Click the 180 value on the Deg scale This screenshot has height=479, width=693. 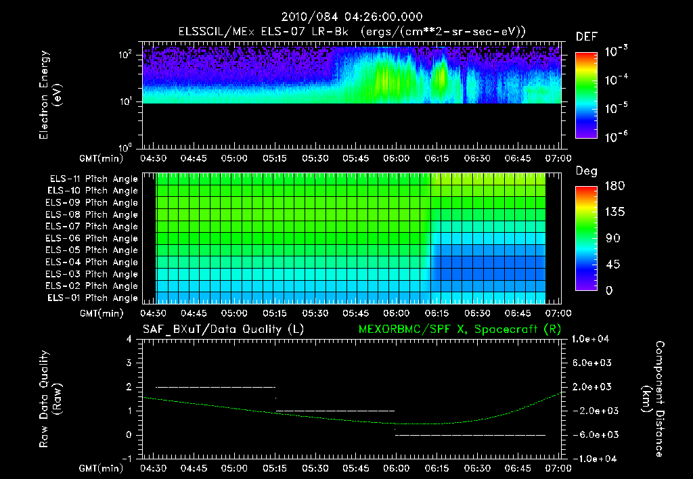click(614, 186)
